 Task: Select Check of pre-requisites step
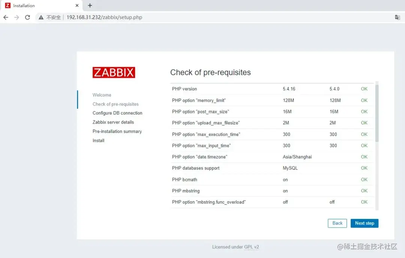115,104
